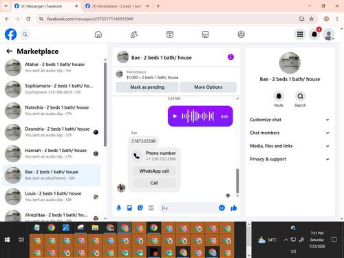Screen dimensions: 344x258
Task: Open the account profile avatar menu
Action: point(329,34)
